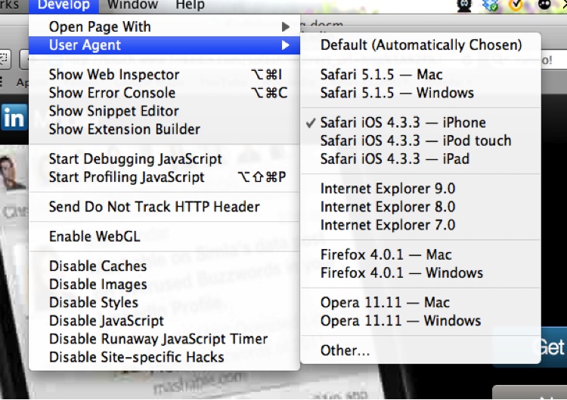Viewport: 567px width, 400px height.
Task: Choose Show Error Console
Action: (164, 93)
